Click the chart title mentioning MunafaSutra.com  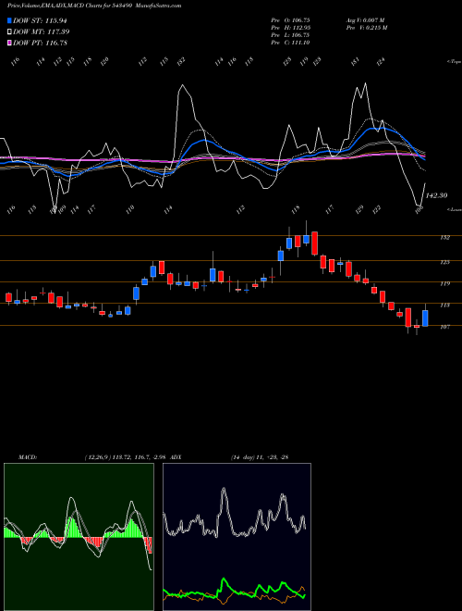click(94, 6)
